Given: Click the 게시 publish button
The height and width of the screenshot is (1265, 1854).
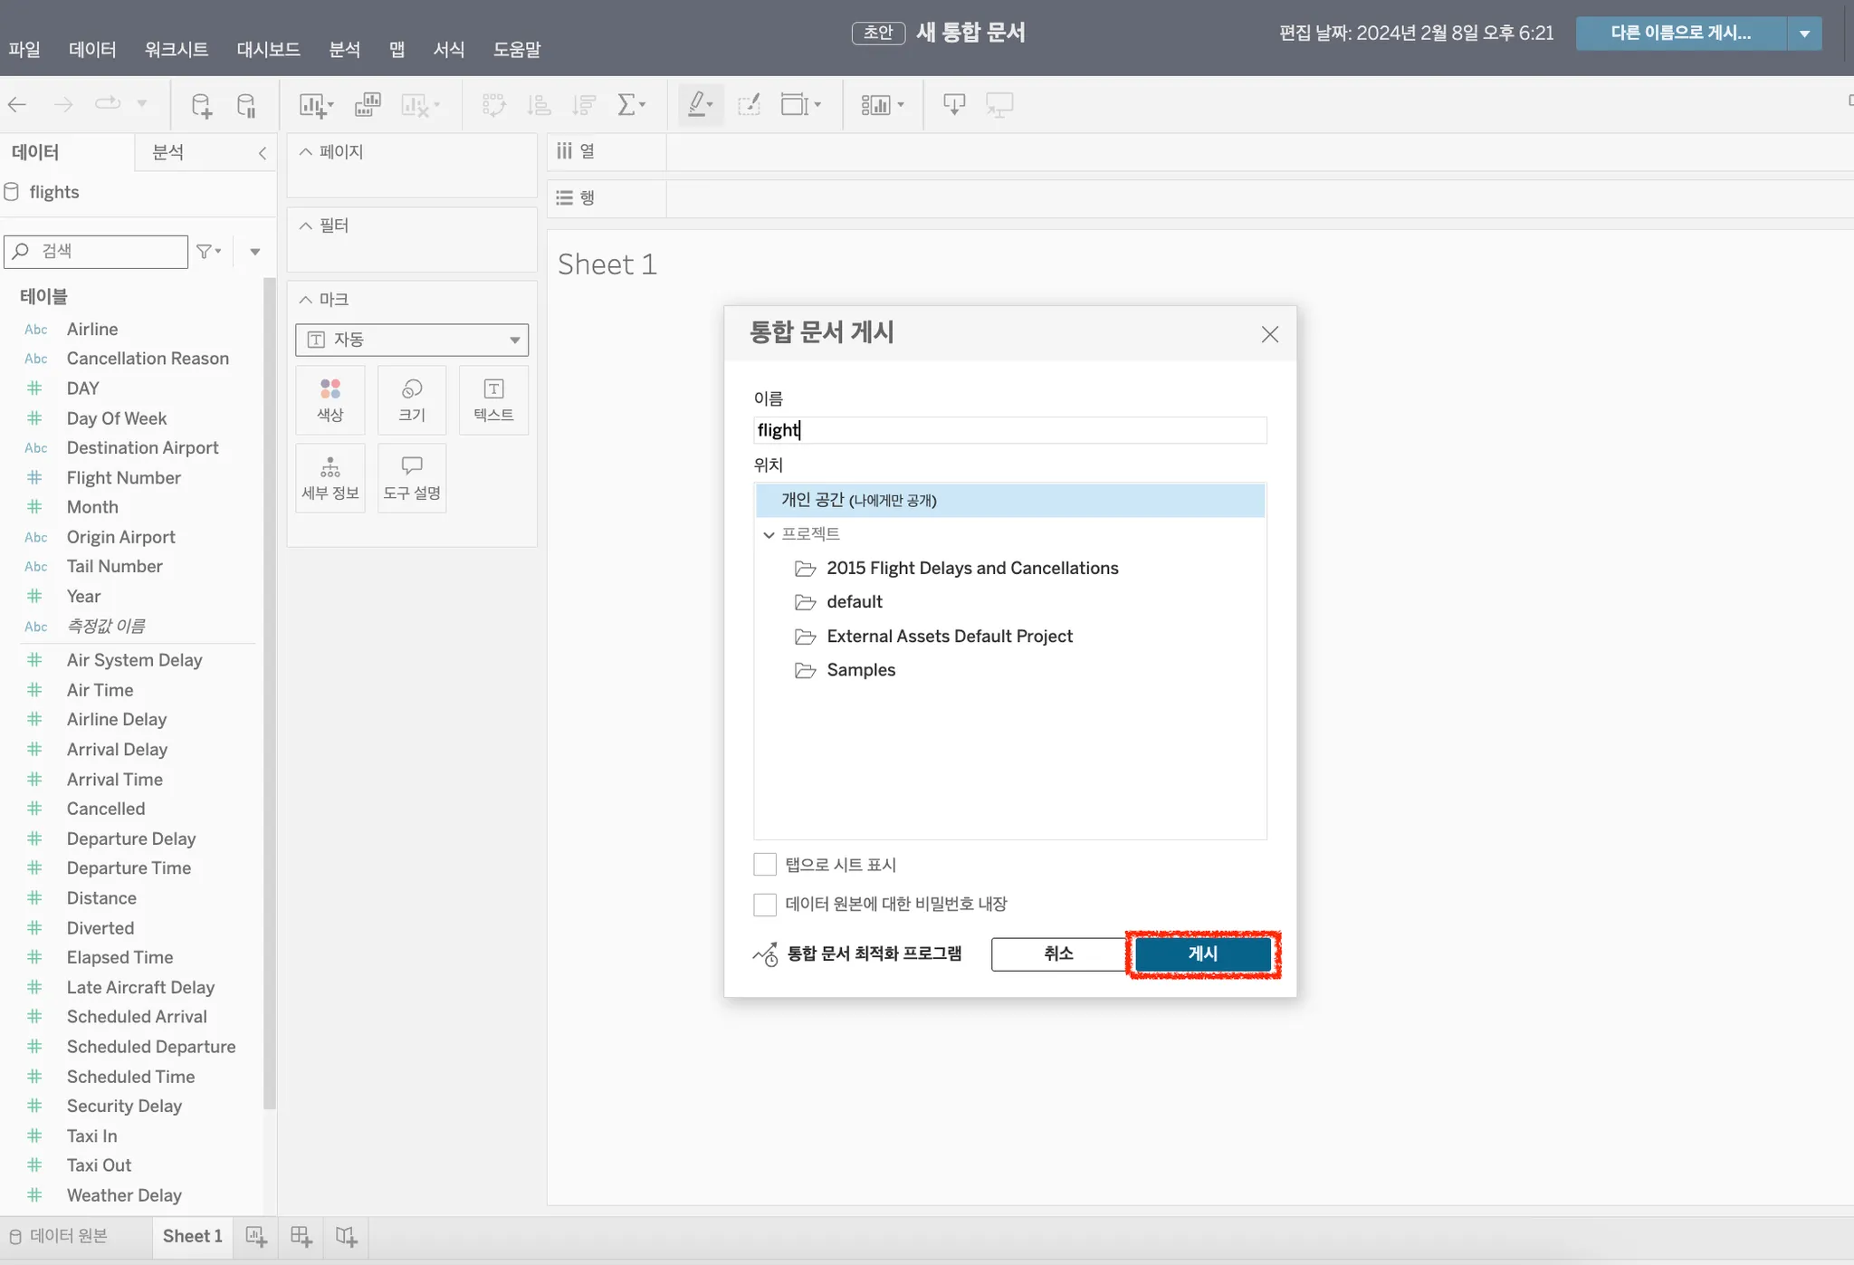Looking at the screenshot, I should pos(1202,954).
